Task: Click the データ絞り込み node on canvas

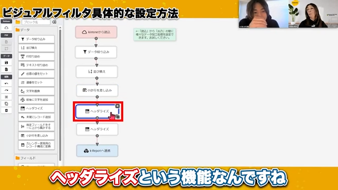Action: pyautogui.click(x=96, y=52)
